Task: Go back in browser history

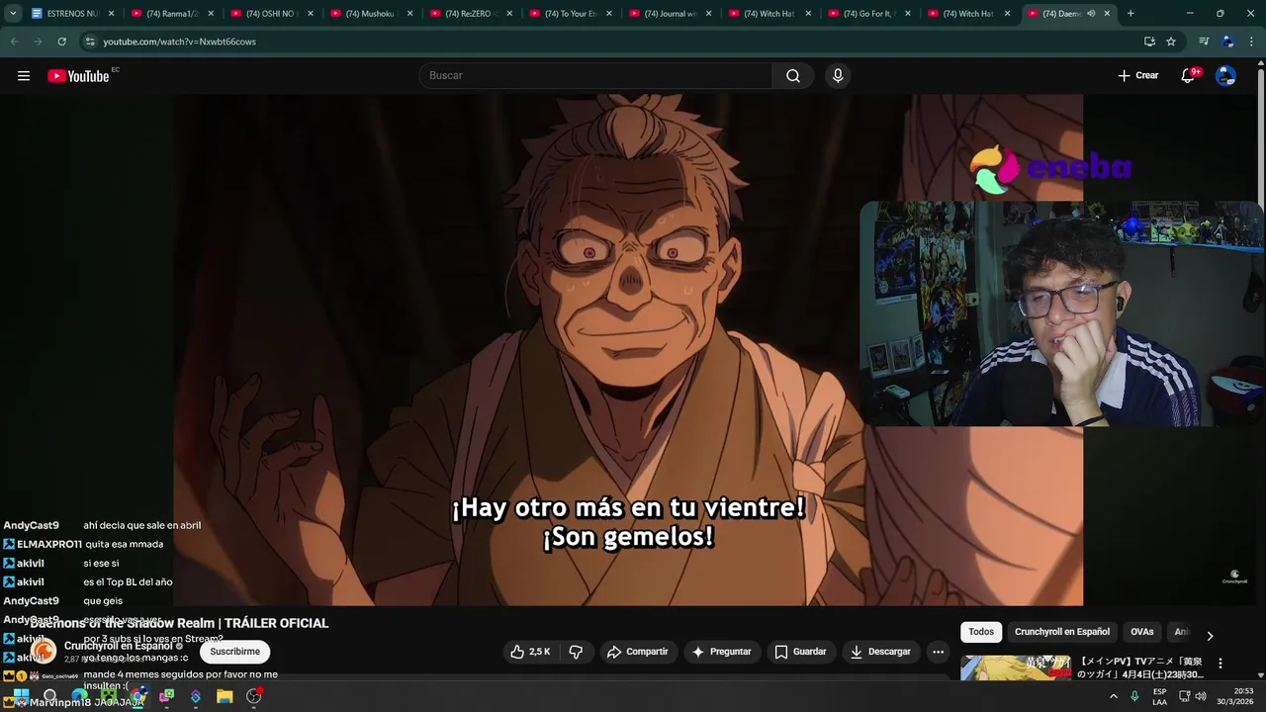Action: [14, 42]
